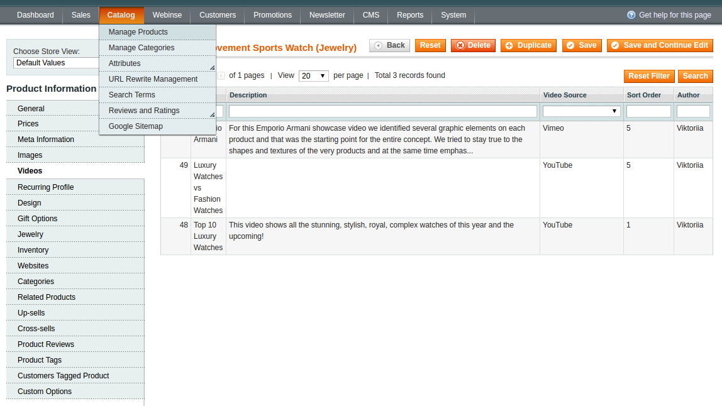Sort by the Description column header
Image resolution: width=722 pixels, height=406 pixels.
[x=248, y=95]
